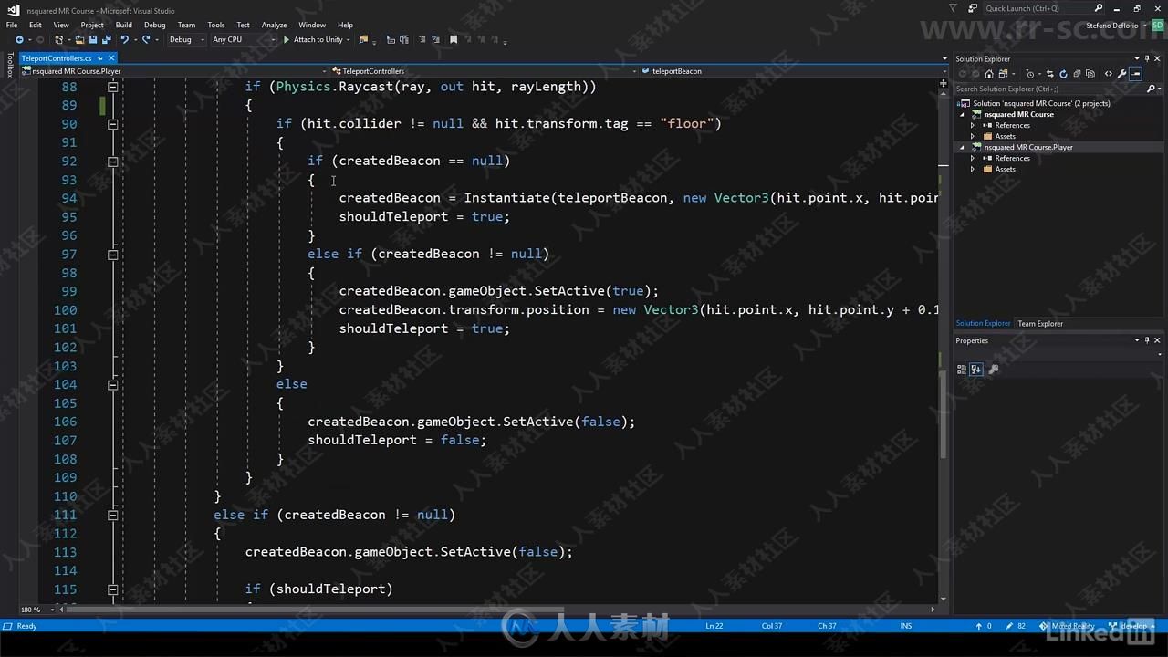Click pending changes count 82 in status bar
The image size is (1168, 657).
pyautogui.click(x=1015, y=626)
